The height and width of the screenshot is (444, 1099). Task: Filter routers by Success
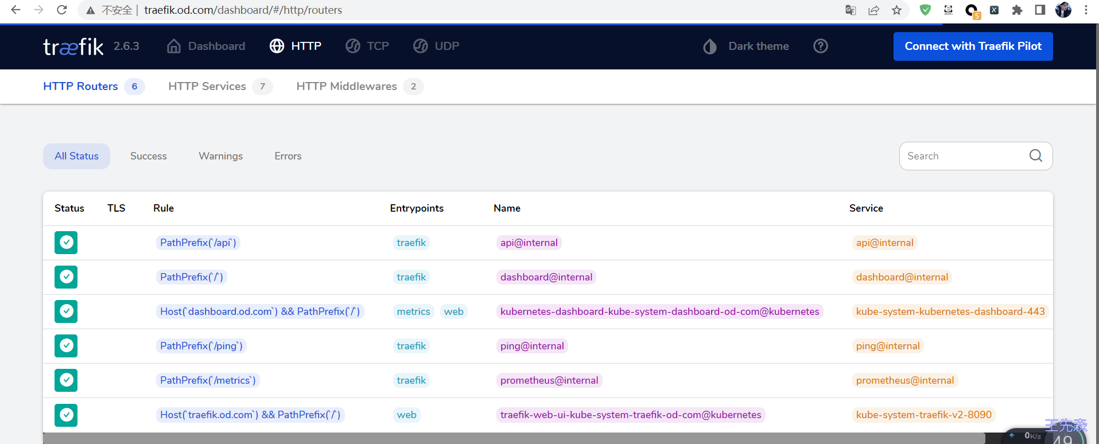point(149,156)
